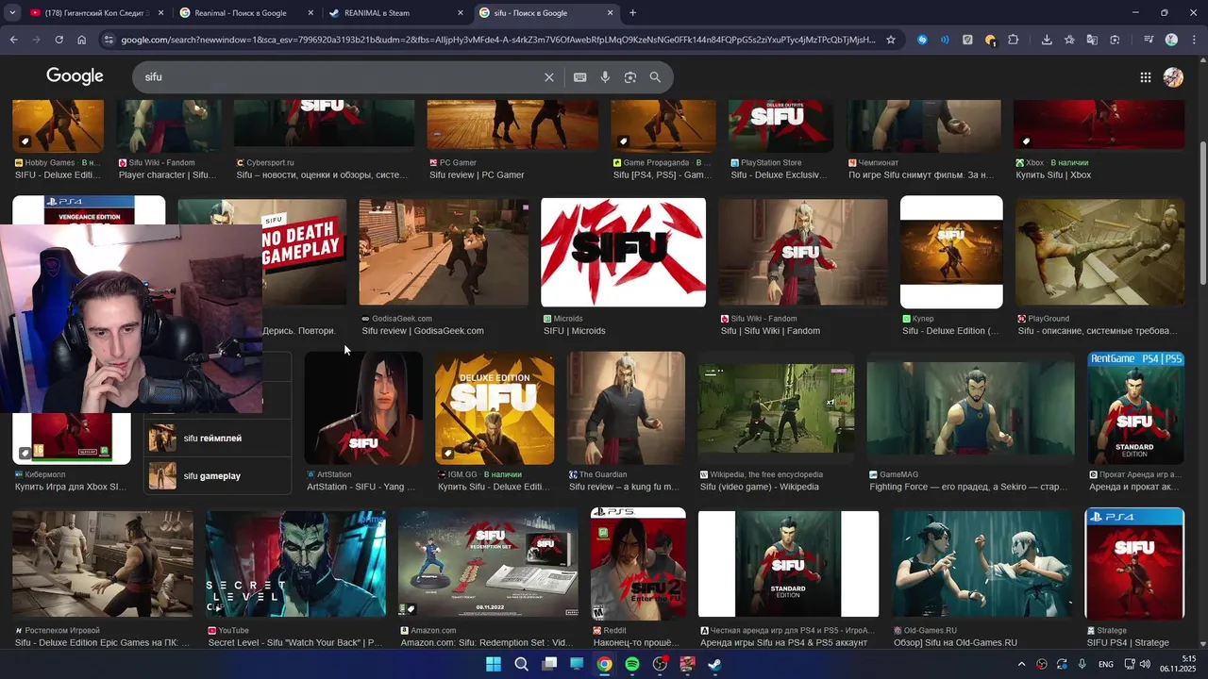Open the Strategy SIFU PS4 cover thumbnail
Screen dimensions: 1208x679
1134,564
